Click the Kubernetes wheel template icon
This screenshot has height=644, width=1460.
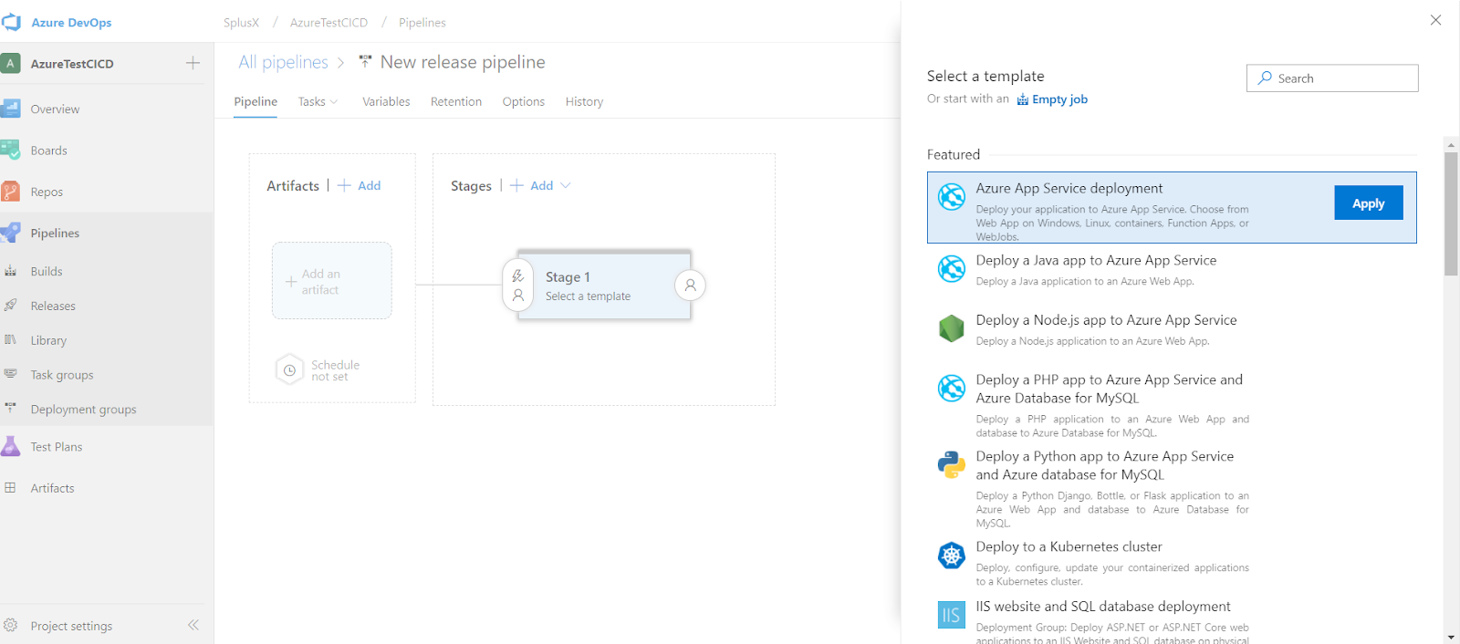pos(952,555)
